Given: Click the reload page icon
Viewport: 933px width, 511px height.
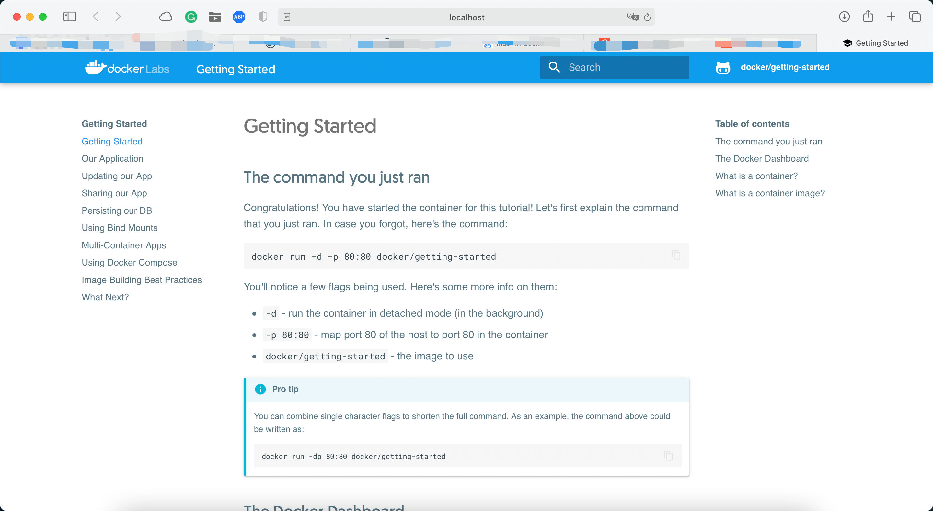Looking at the screenshot, I should 647,17.
